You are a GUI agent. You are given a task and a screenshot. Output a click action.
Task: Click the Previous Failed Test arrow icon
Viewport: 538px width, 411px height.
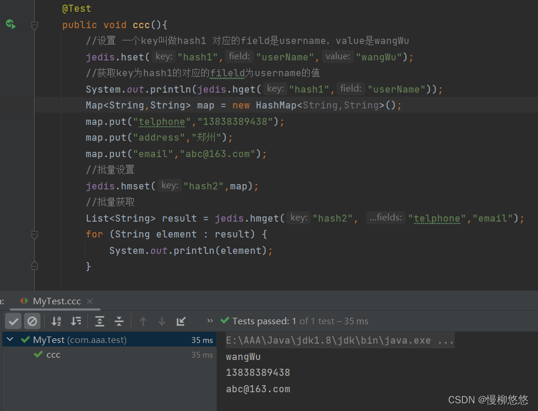(x=143, y=321)
